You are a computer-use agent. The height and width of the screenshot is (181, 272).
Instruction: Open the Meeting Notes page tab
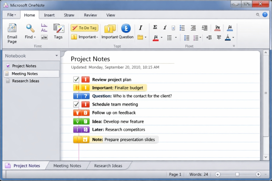tap(67, 166)
